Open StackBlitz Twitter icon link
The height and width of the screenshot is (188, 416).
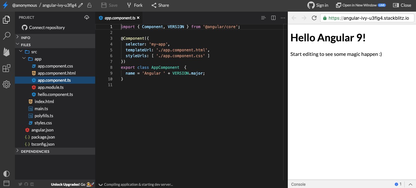(x=20, y=184)
